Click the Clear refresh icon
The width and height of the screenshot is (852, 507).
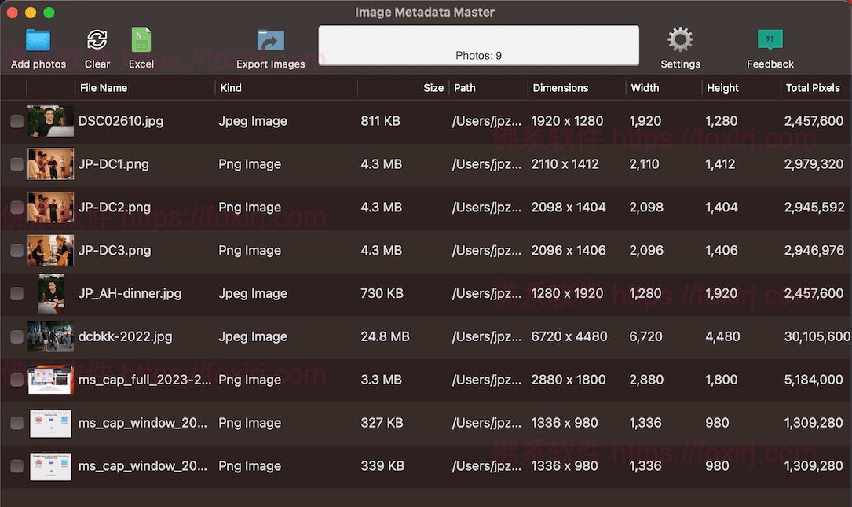click(97, 40)
